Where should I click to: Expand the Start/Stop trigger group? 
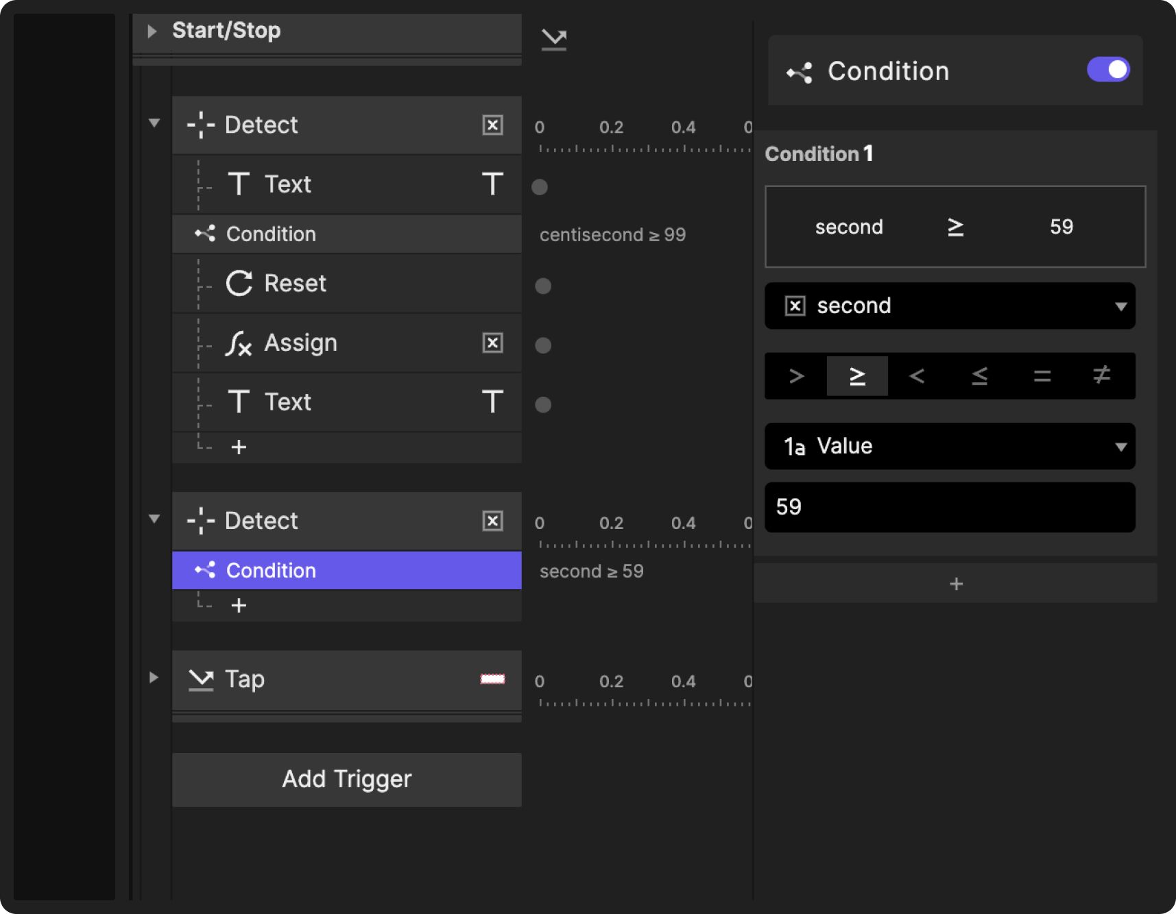pyautogui.click(x=152, y=31)
